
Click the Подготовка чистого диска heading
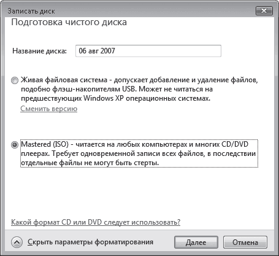tap(69, 22)
